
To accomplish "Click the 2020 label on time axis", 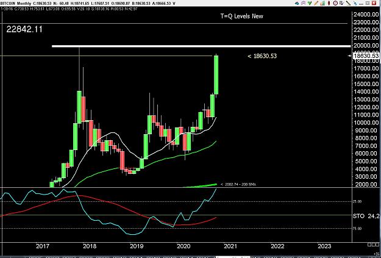I will pyautogui.click(x=183, y=246).
